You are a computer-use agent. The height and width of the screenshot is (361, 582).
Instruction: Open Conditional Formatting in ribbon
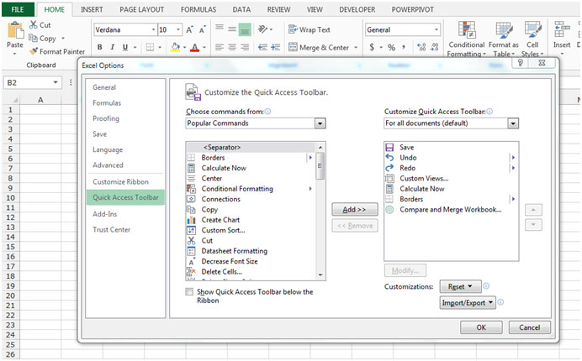467,39
